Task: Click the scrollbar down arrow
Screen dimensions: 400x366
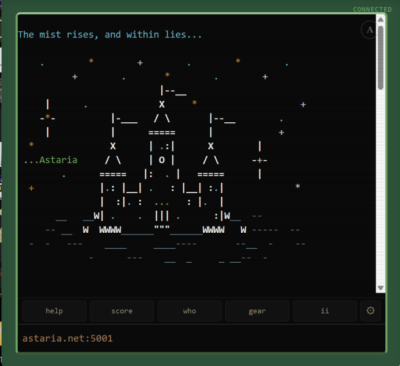Action: pyautogui.click(x=380, y=288)
